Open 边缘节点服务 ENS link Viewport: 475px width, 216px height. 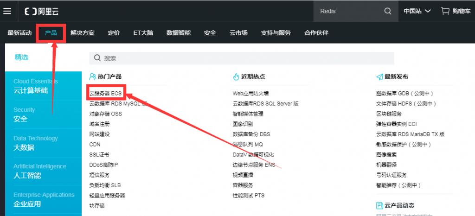pyautogui.click(x=254, y=165)
